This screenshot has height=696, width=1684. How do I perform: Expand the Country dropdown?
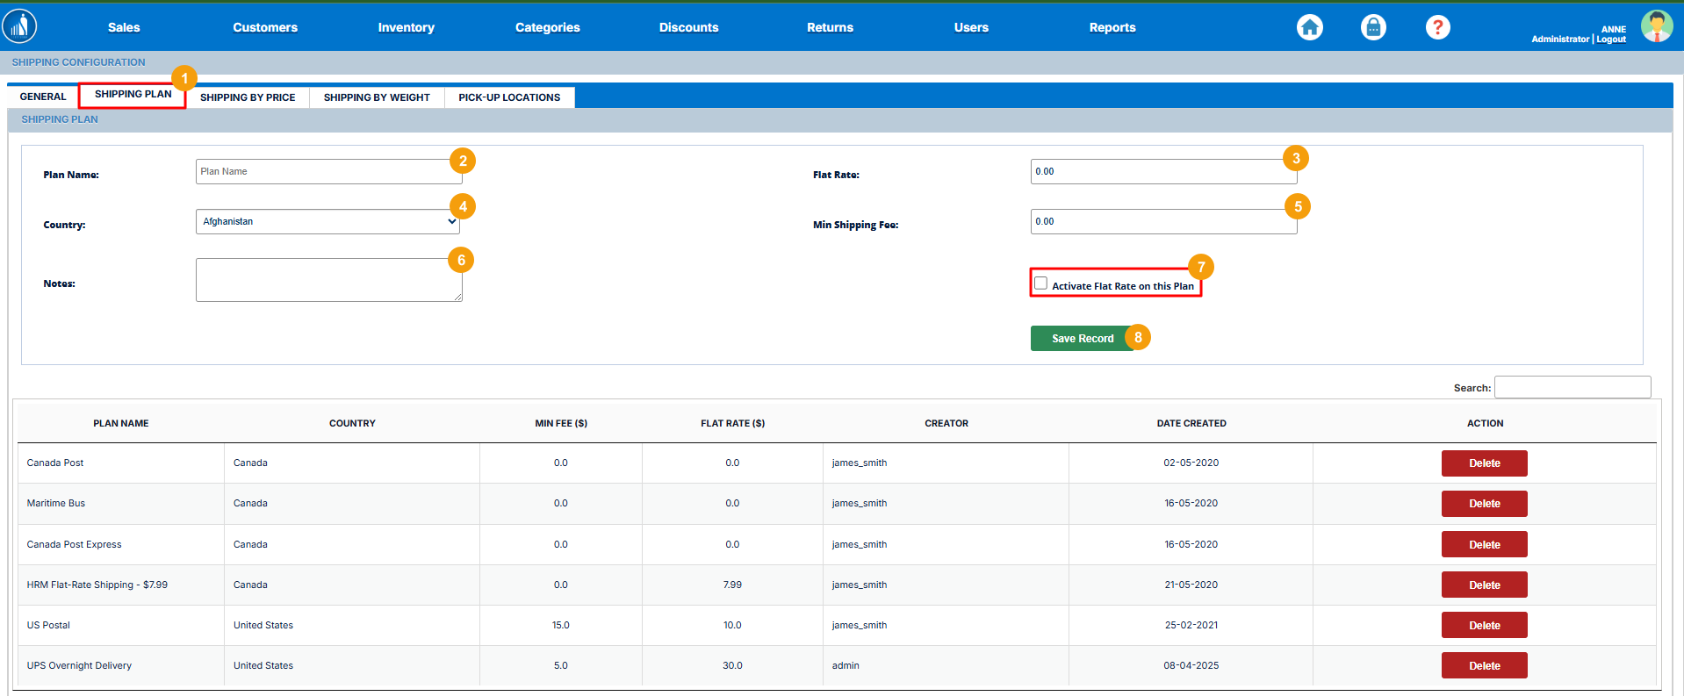327,221
